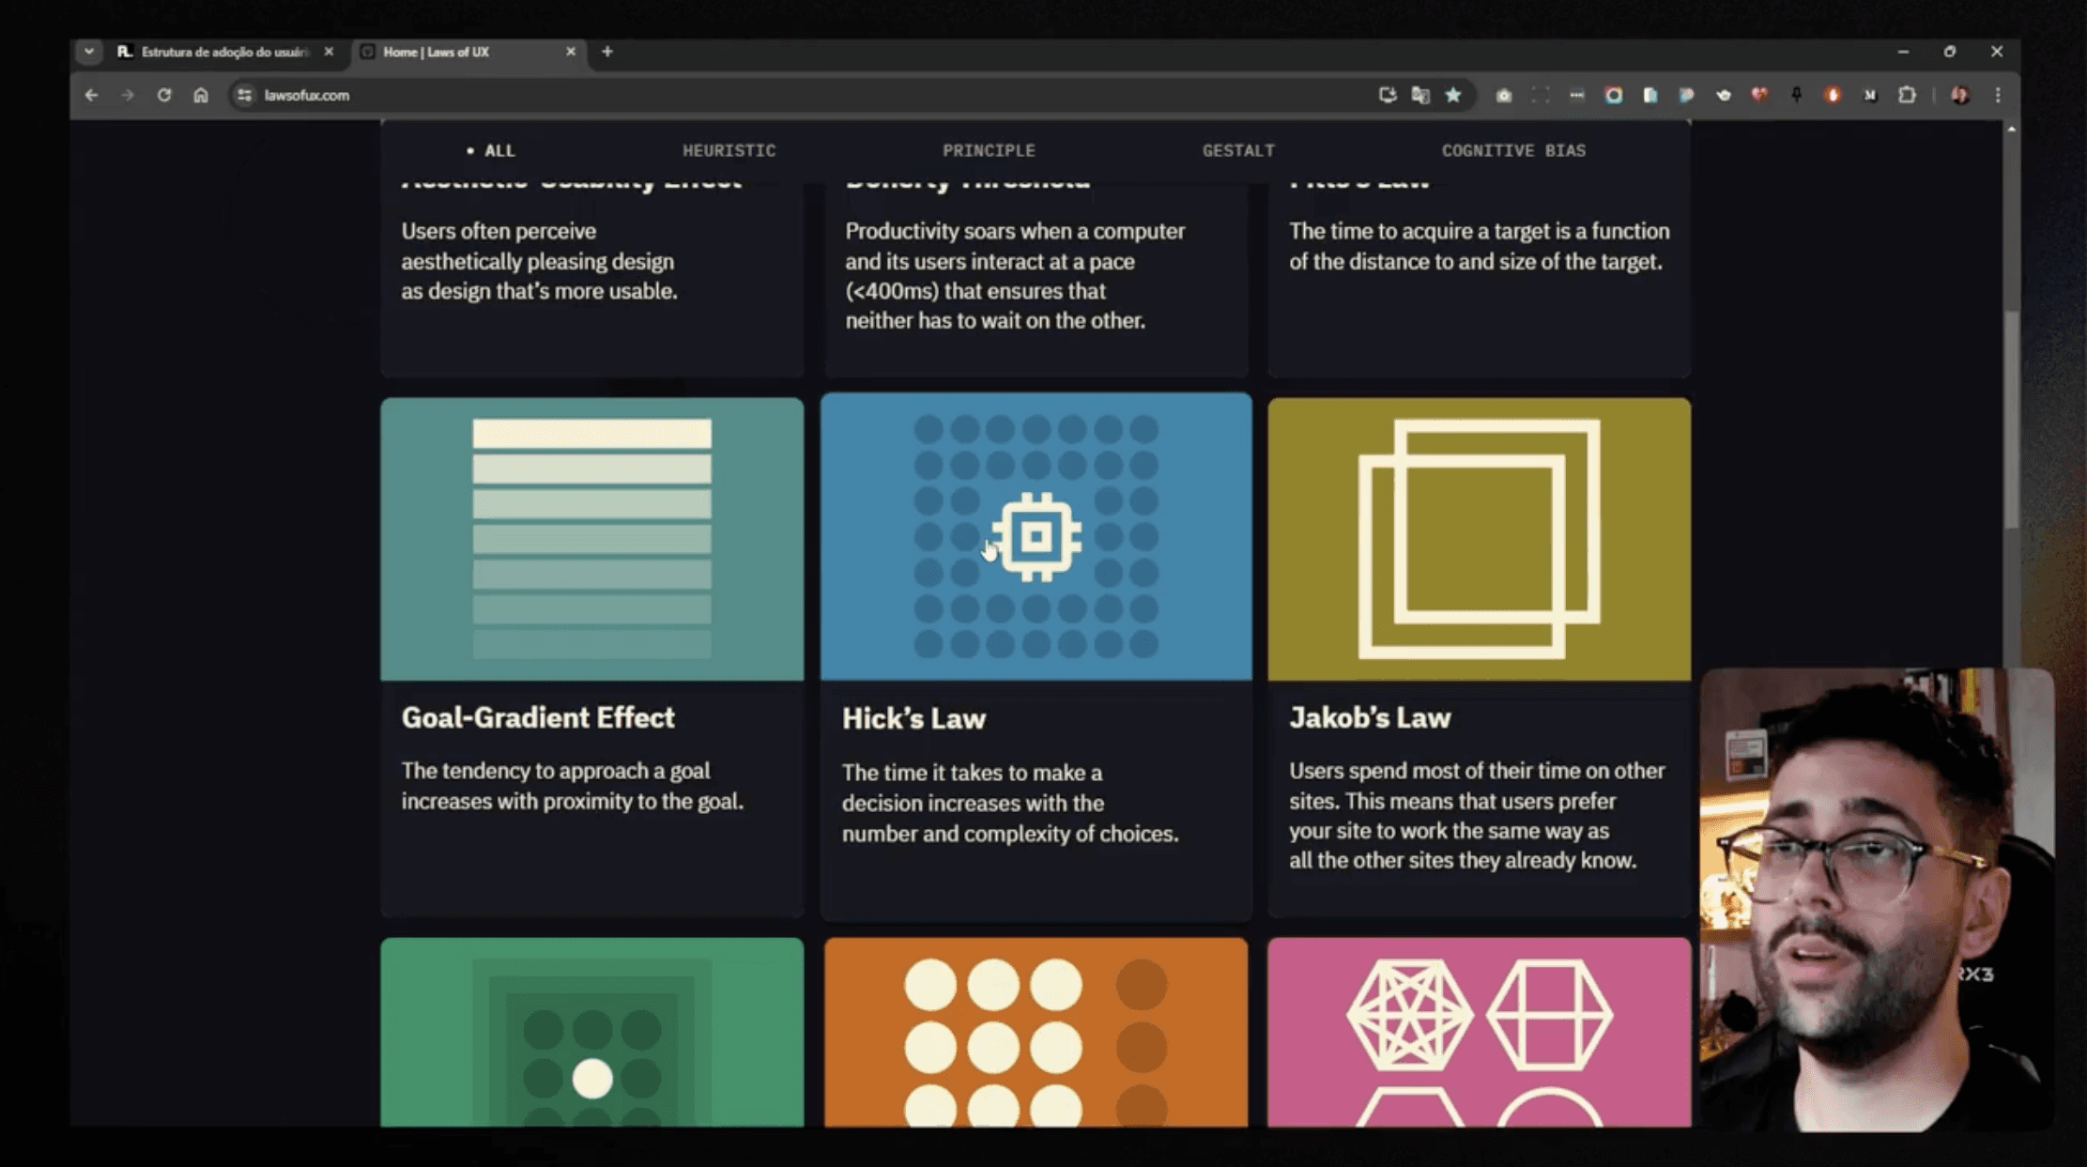Switch to the Estrutura de adoção tab
Screen dimensions: 2087x1167
[x=223, y=52]
